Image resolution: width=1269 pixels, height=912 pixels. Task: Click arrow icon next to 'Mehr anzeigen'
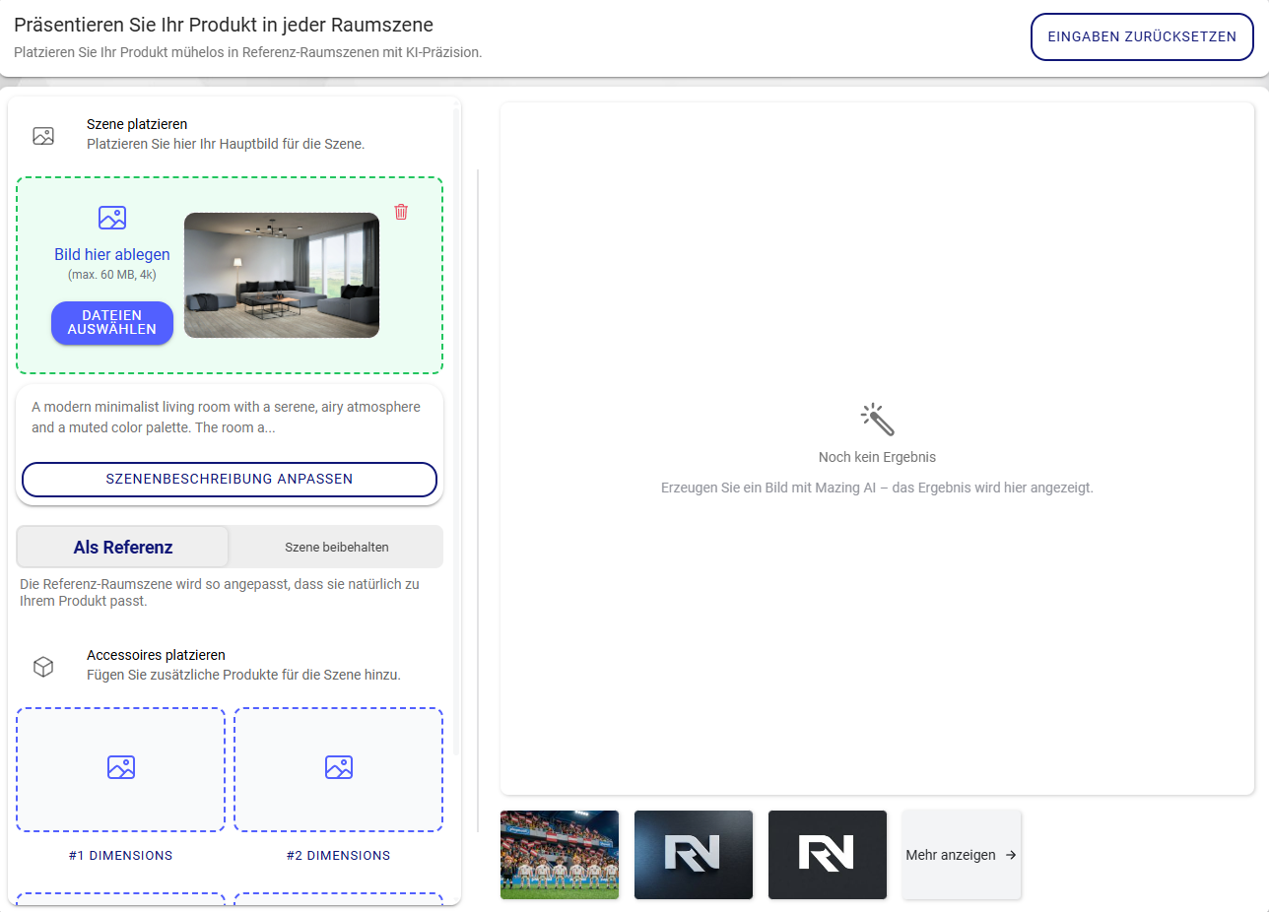coord(1011,855)
